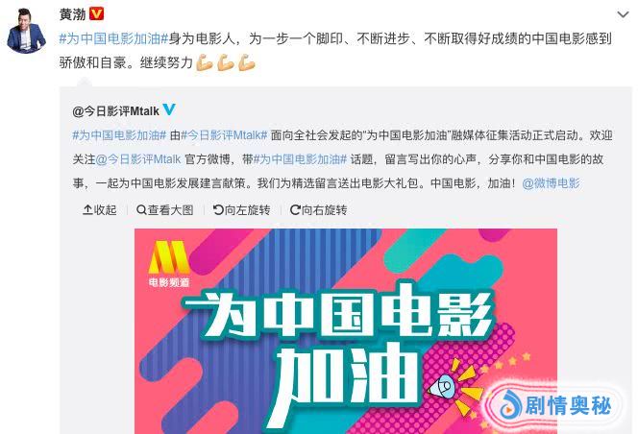Expand the post options chevron menu

[623, 14]
